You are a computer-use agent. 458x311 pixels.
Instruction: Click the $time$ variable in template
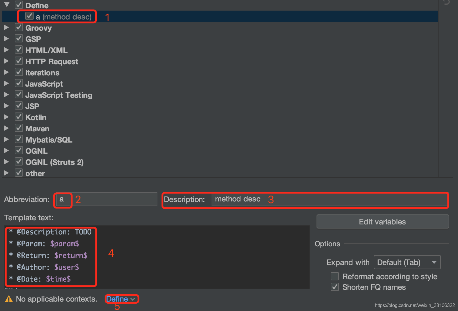[58, 279]
